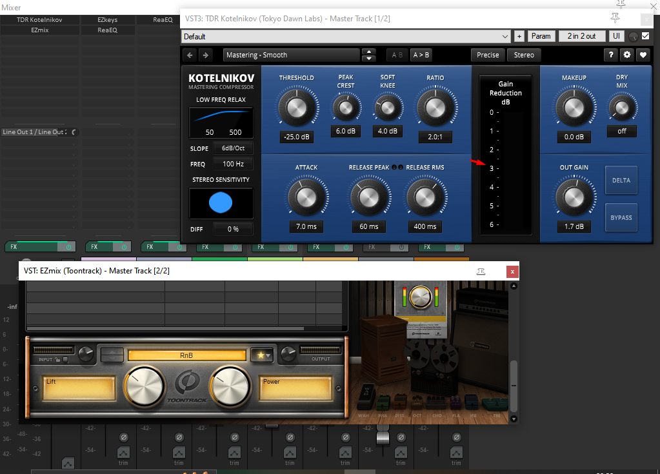The height and width of the screenshot is (474, 660).
Task: Pin the EZmix FX window
Action: point(481,272)
